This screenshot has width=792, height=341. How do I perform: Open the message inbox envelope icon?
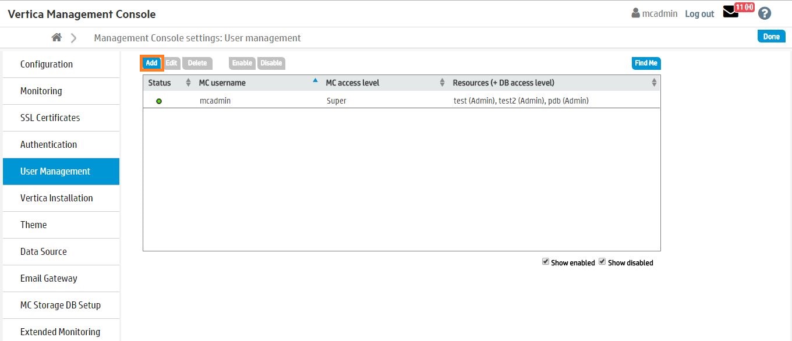(730, 12)
